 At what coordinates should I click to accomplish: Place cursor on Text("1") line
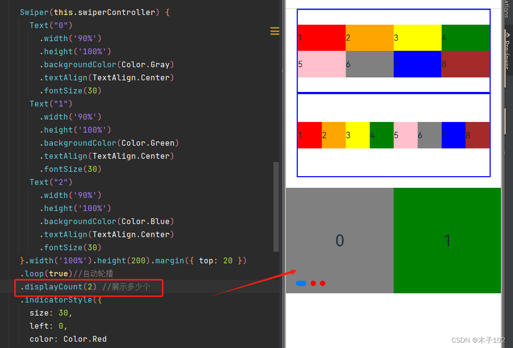pyautogui.click(x=51, y=104)
